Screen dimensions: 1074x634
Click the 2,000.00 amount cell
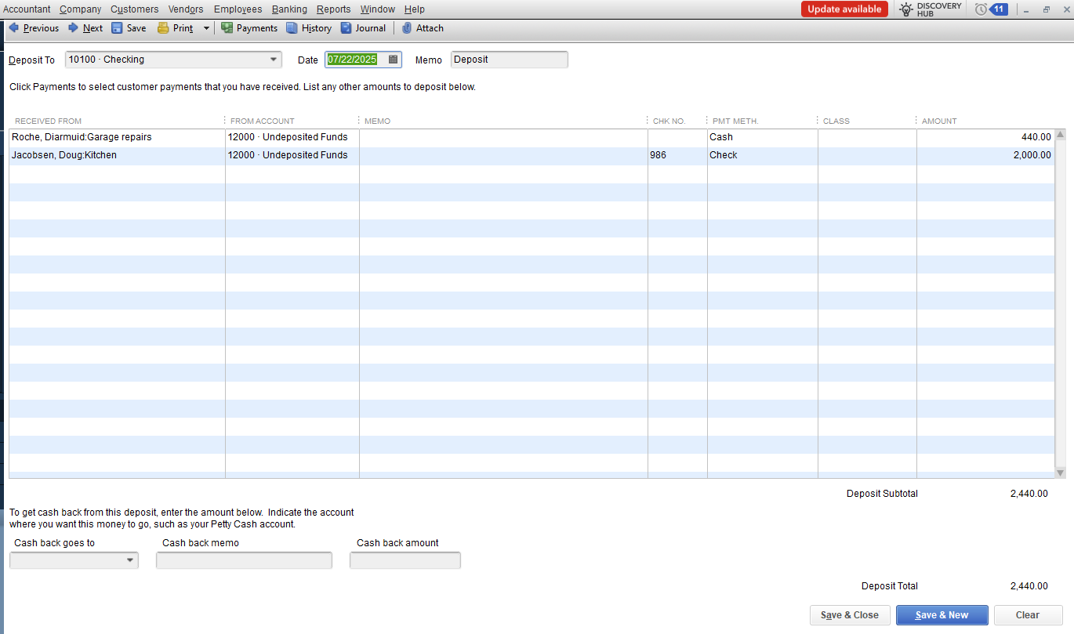[x=985, y=155]
